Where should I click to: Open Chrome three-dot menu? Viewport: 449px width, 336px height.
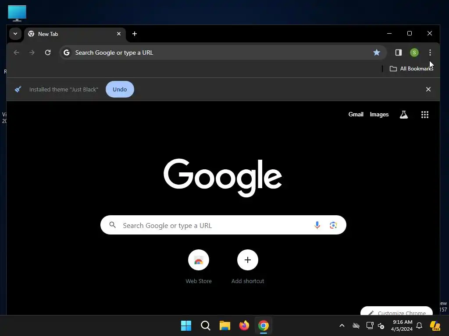coord(430,52)
